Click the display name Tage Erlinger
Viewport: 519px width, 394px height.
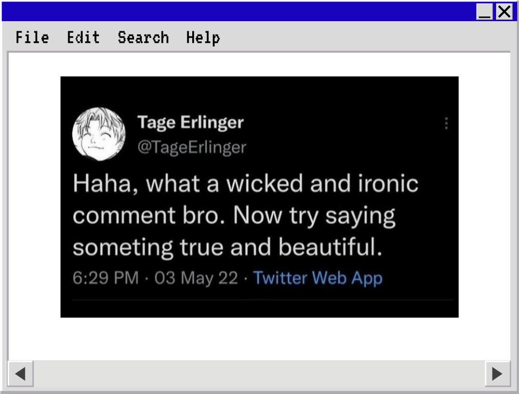[x=190, y=123]
